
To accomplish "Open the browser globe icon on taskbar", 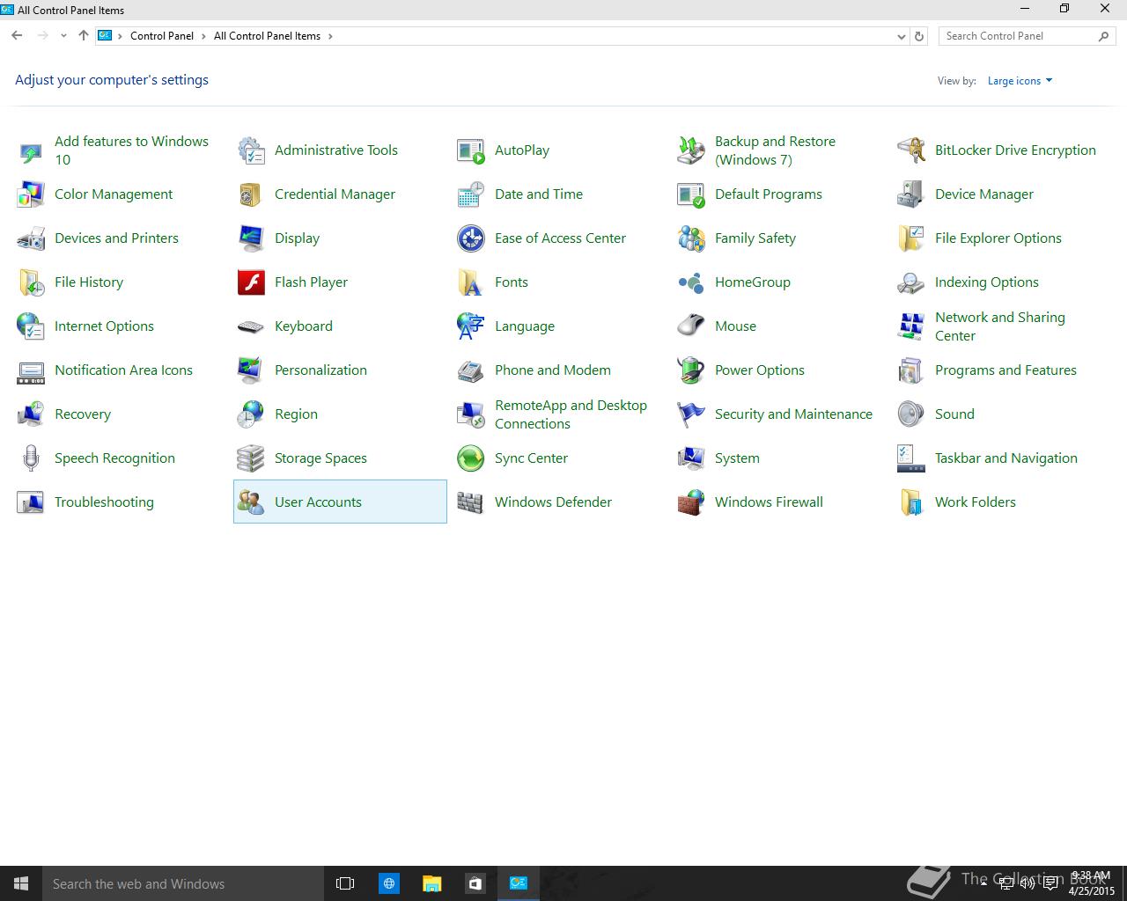I will pyautogui.click(x=388, y=883).
